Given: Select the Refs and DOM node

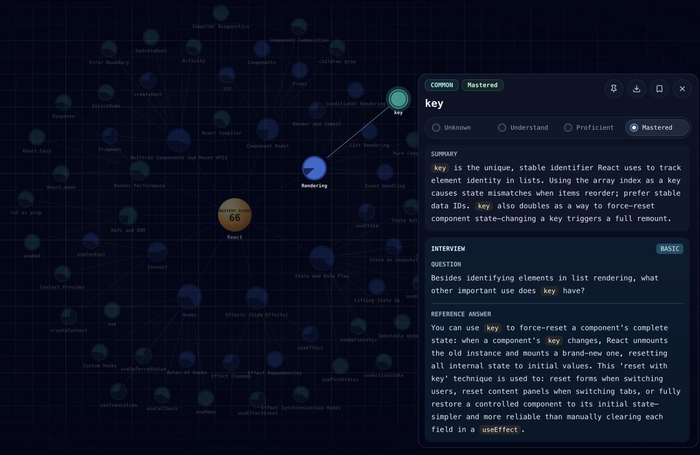Looking at the screenshot, I should [128, 216].
